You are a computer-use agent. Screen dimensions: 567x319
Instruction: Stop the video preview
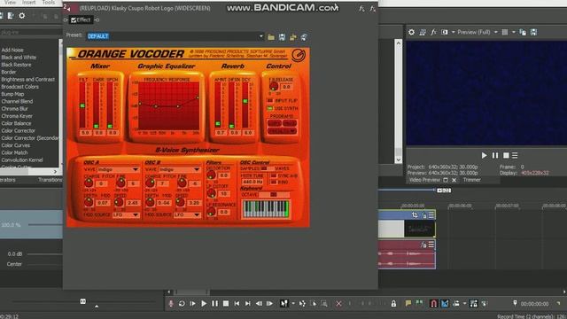[506, 155]
